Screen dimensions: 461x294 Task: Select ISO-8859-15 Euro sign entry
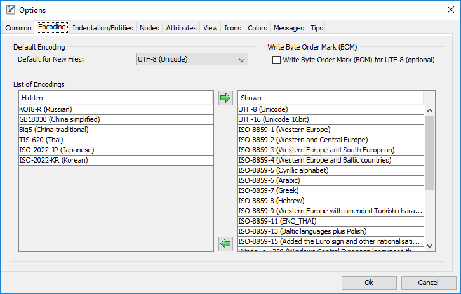click(331, 241)
